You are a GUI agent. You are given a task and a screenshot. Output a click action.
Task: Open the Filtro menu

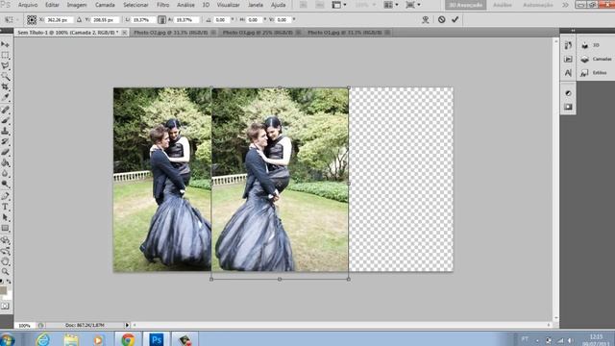(x=162, y=5)
